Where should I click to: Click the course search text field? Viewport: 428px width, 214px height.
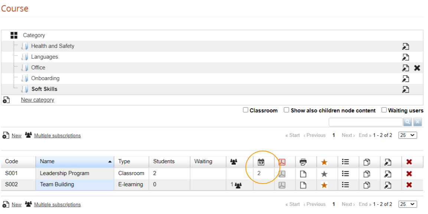[x=365, y=122]
